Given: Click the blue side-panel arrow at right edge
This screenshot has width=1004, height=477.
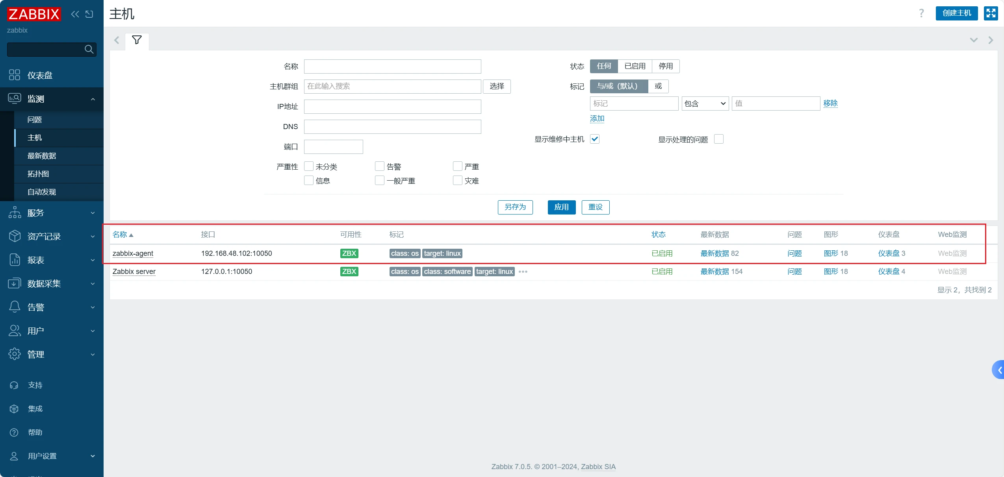Looking at the screenshot, I should point(999,370).
